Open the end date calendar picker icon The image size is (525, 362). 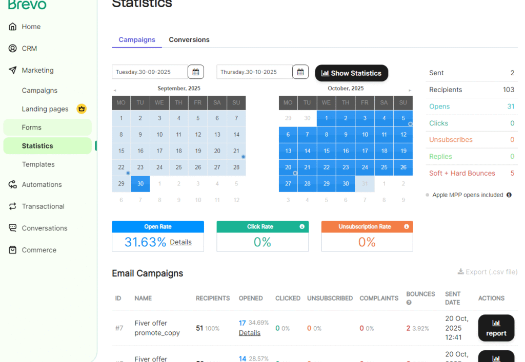click(300, 72)
